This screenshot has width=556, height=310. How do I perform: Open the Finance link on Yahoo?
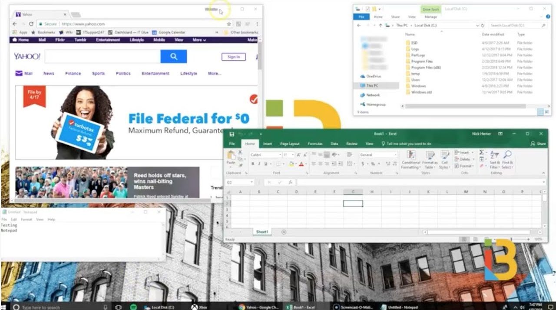click(73, 73)
